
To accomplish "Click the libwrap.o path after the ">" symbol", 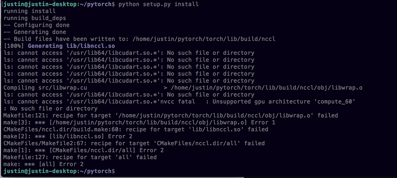I will (x=267, y=88).
